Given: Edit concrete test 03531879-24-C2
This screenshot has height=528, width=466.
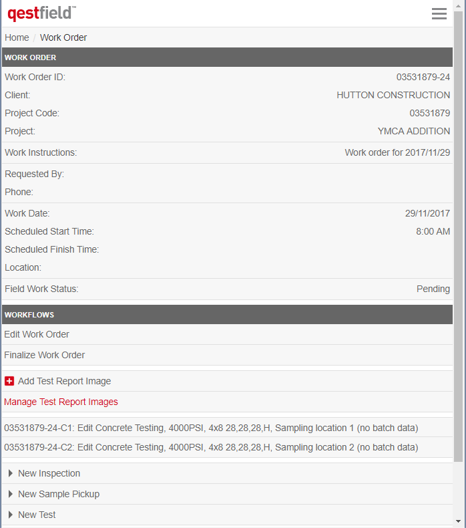Looking at the screenshot, I should pos(211,447).
